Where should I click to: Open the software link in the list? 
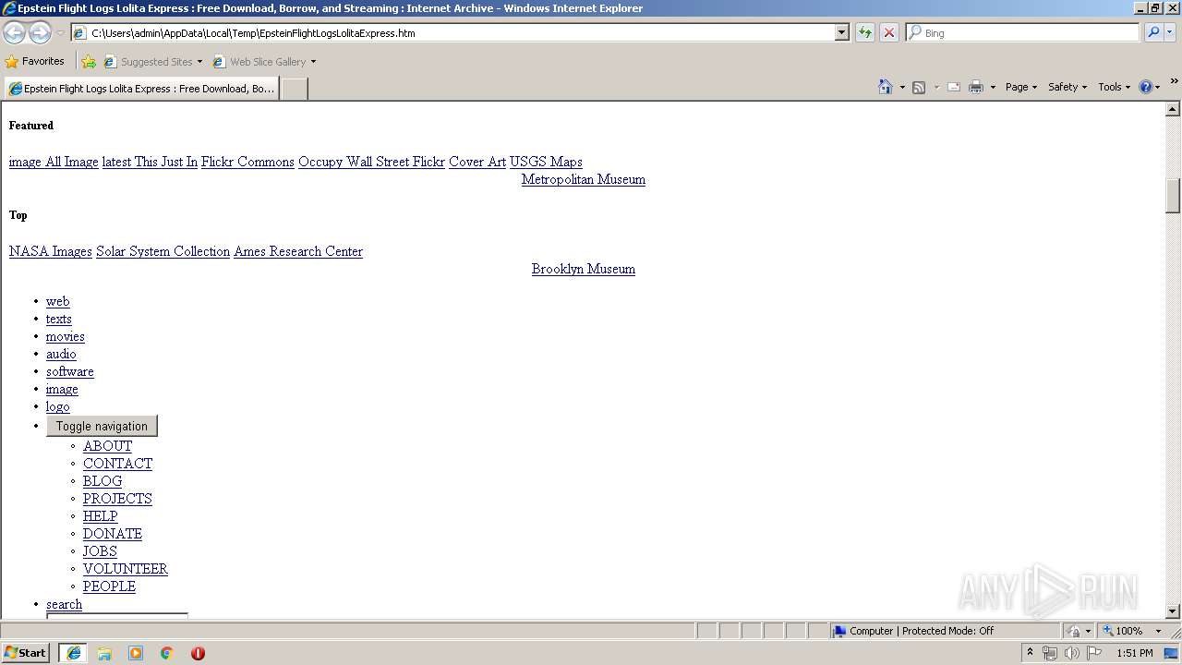[70, 371]
